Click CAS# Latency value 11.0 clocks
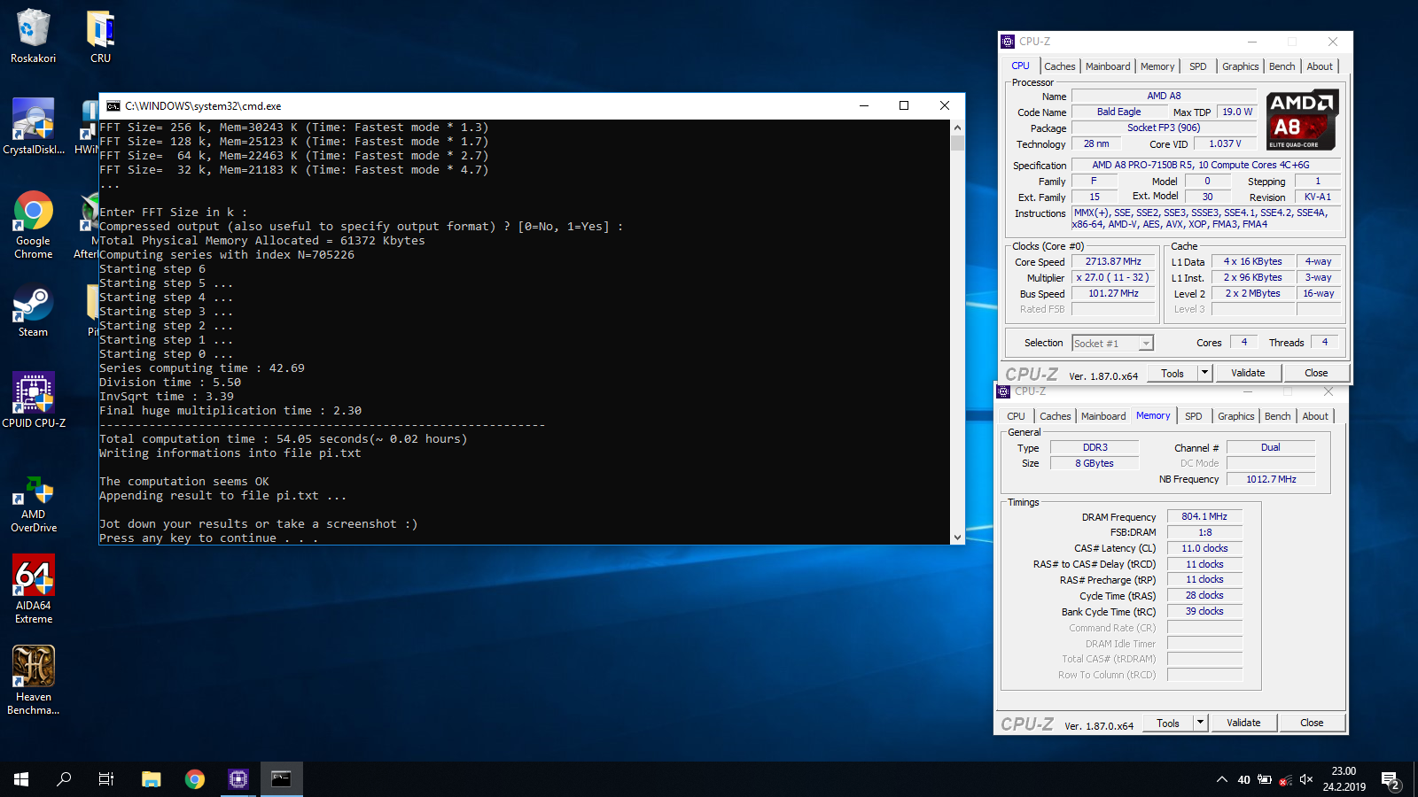1418x797 pixels. pyautogui.click(x=1204, y=548)
